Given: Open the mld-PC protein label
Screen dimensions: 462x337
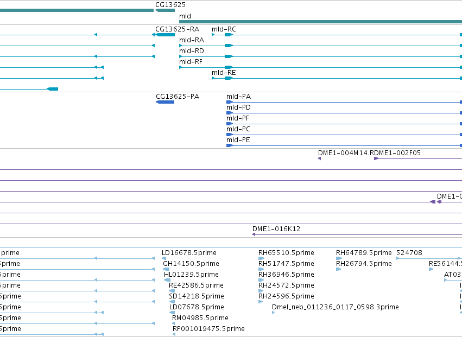Looking at the screenshot, I should [x=238, y=129].
